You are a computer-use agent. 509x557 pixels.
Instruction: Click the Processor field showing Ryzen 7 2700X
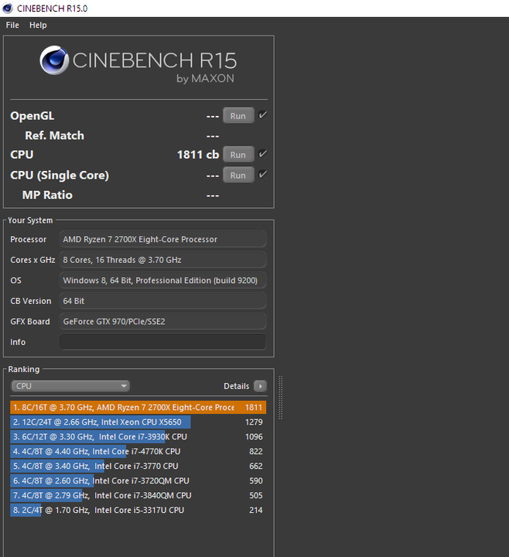[x=162, y=239]
